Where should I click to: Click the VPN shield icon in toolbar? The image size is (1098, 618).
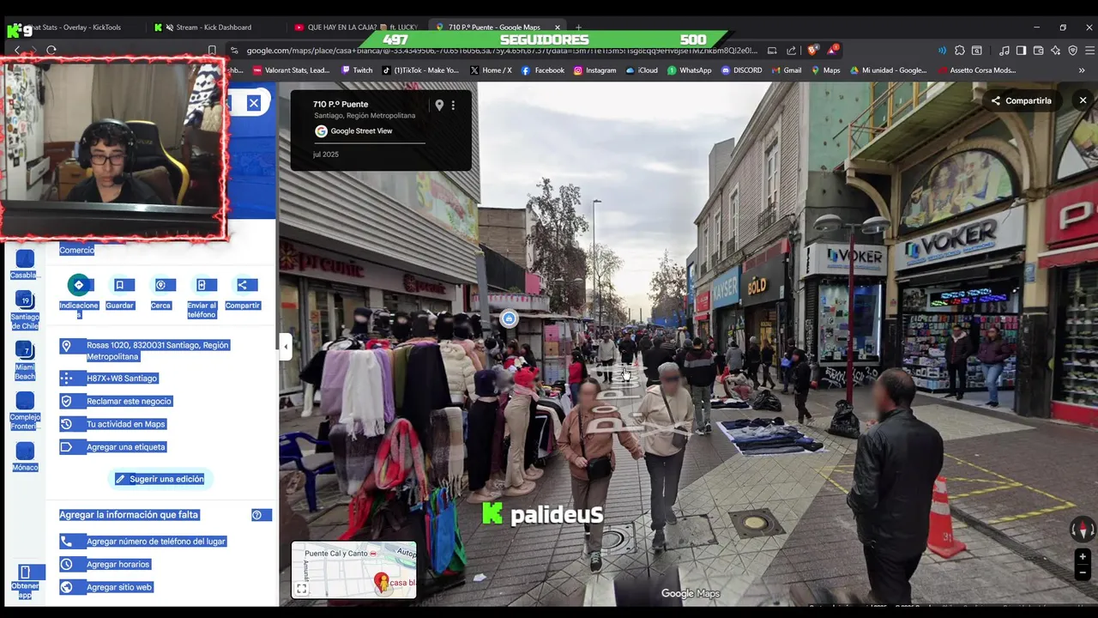coord(1072,51)
